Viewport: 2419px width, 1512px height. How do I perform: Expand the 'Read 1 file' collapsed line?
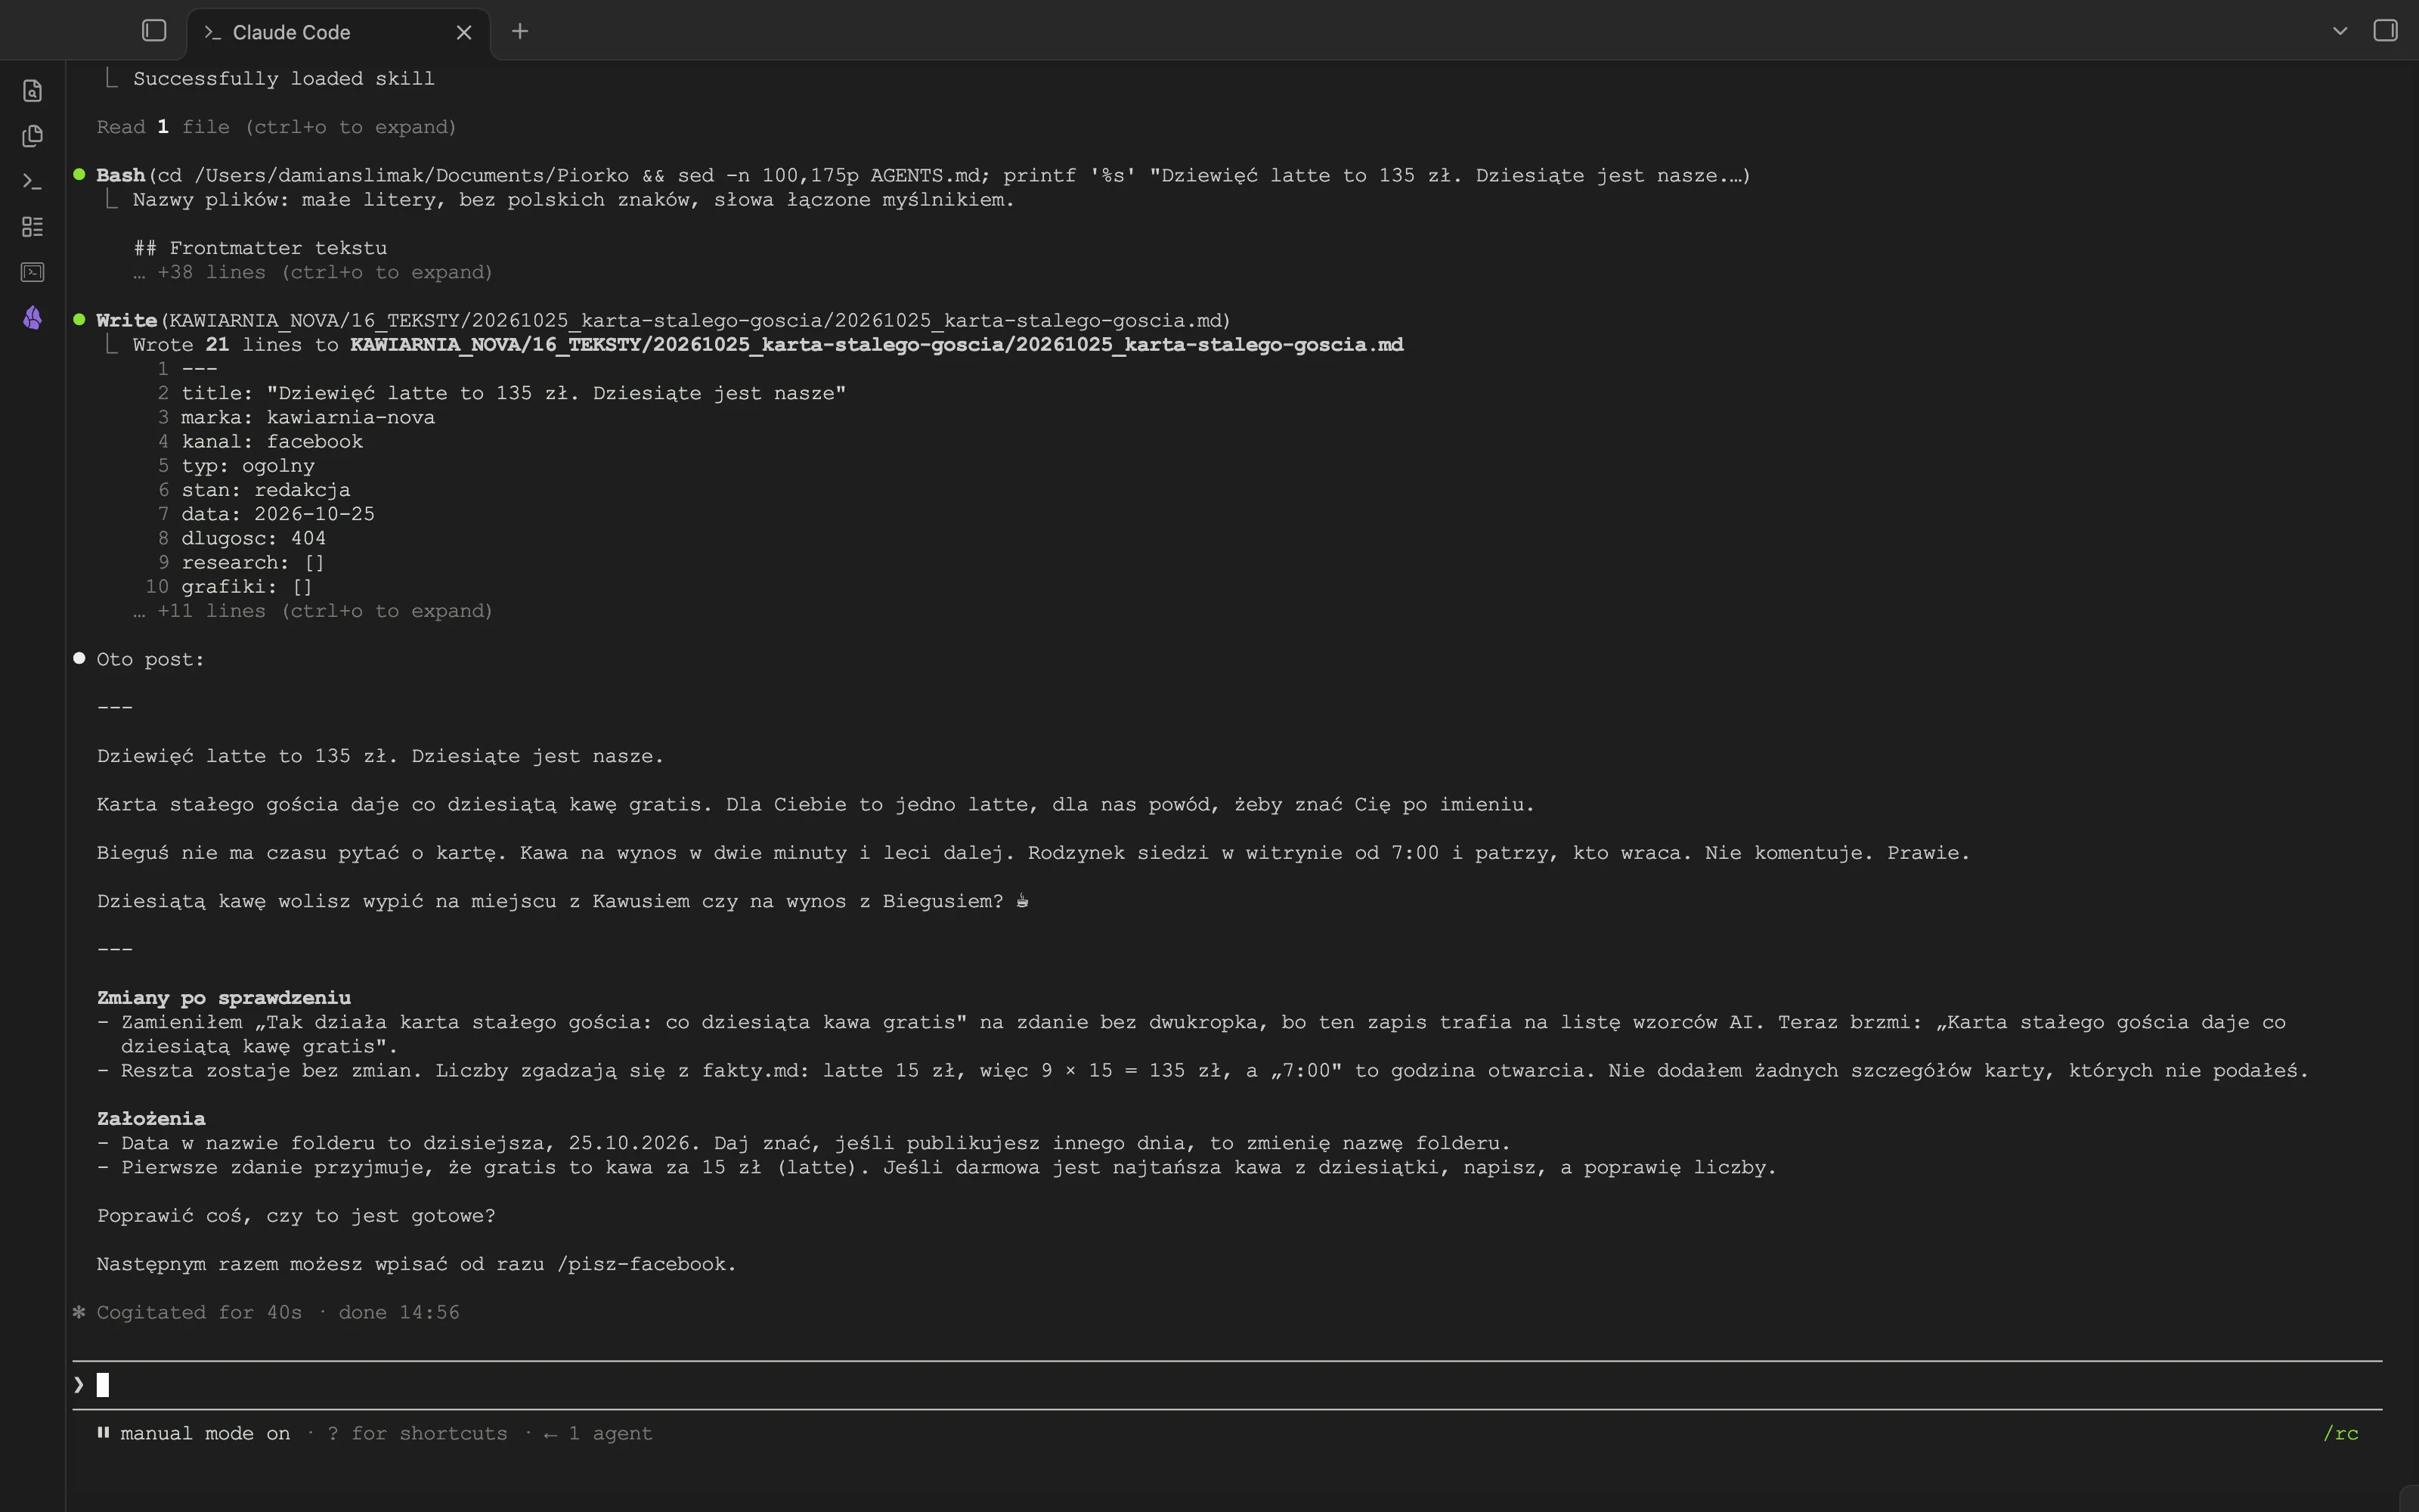click(x=277, y=127)
